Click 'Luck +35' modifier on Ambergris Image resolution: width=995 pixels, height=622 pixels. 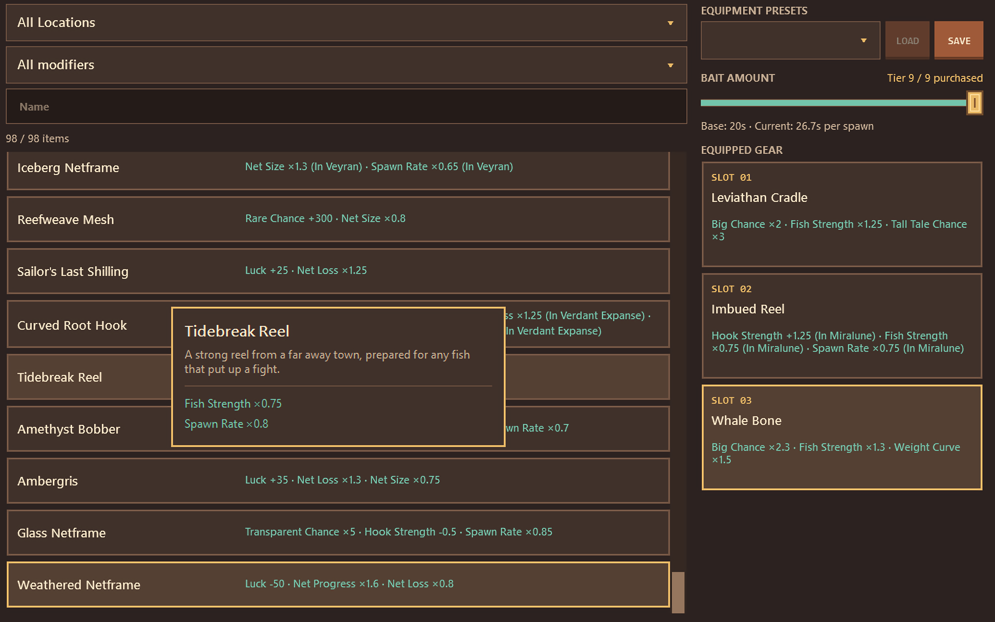[266, 480]
